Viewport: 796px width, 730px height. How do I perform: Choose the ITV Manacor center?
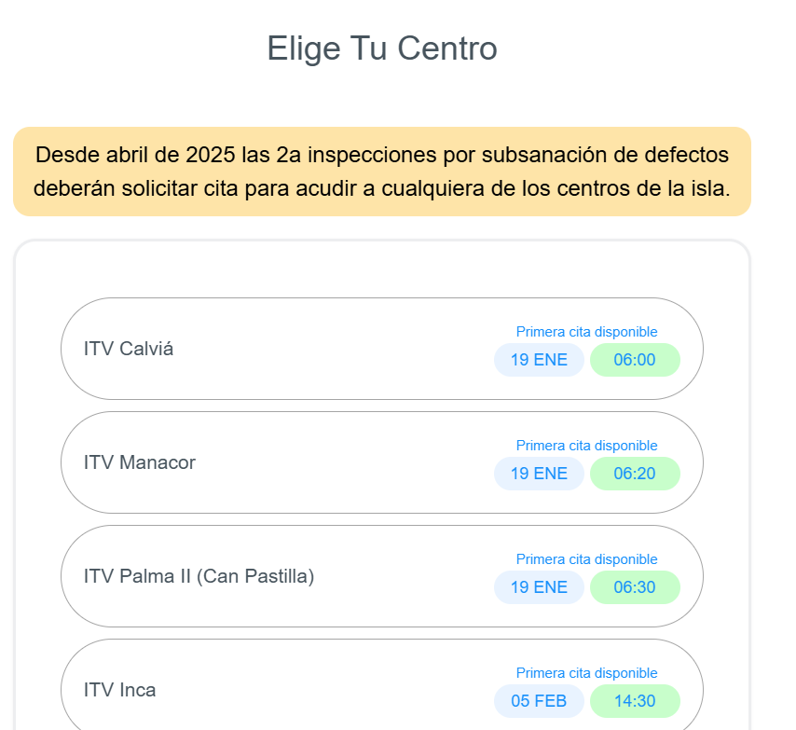click(x=140, y=462)
